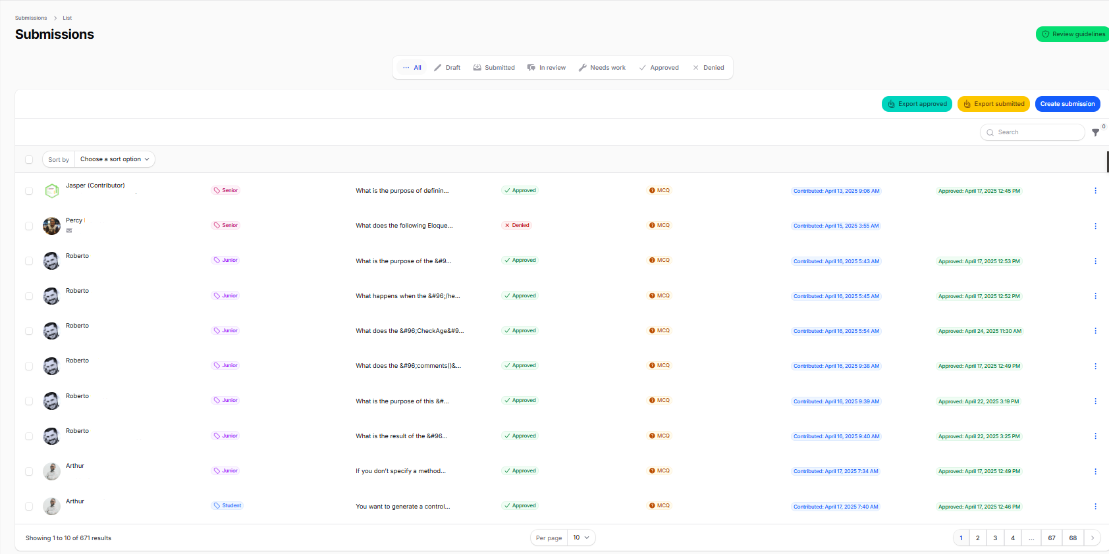Viewport: 1109px width, 554px height.
Task: Show All submissions tab
Action: point(412,67)
